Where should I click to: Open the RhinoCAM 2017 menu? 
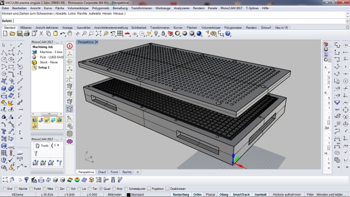(231, 8)
